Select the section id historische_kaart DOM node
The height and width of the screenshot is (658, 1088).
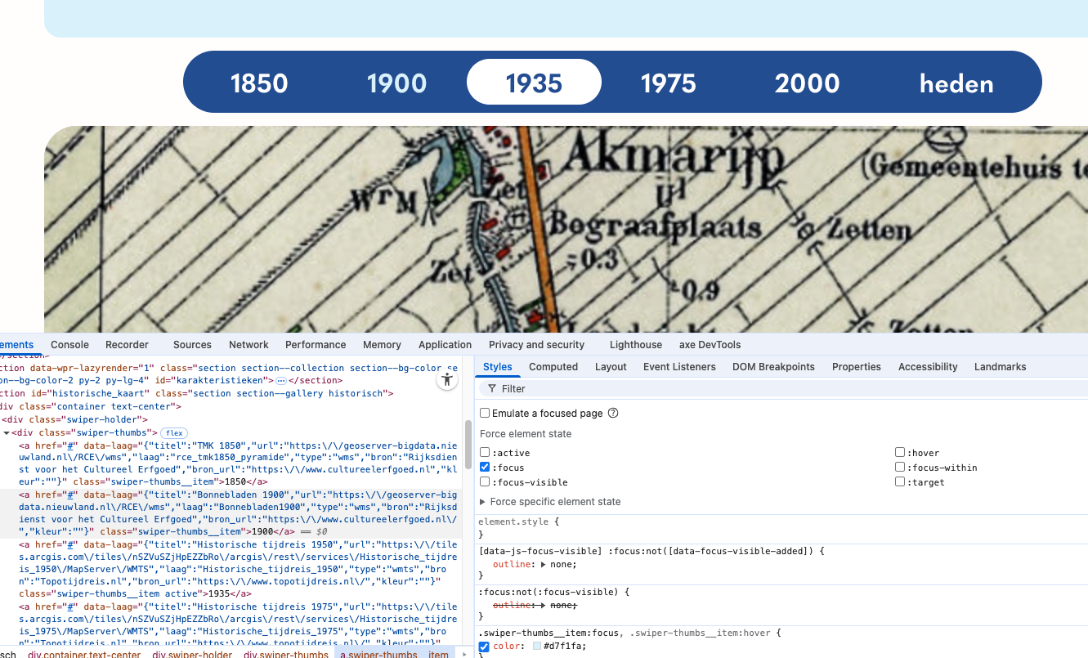197,393
